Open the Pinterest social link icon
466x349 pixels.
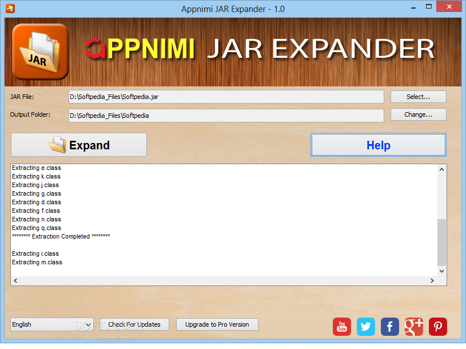(438, 327)
